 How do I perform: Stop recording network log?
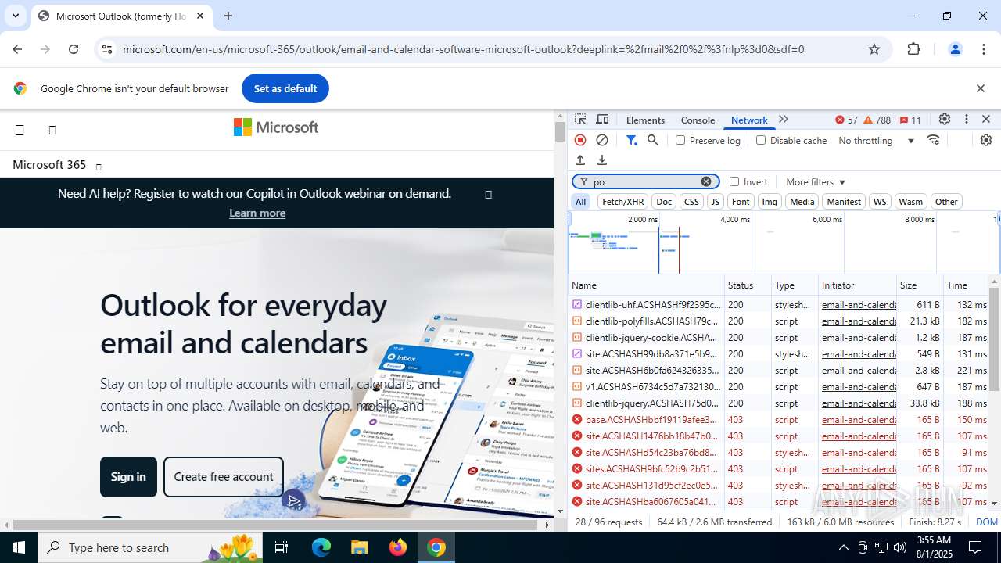click(580, 140)
